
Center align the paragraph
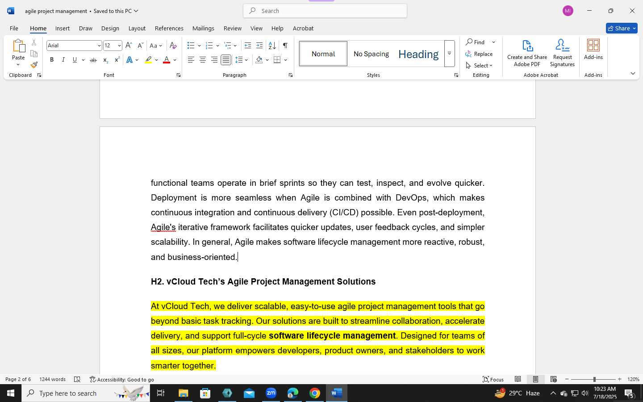tap(203, 60)
